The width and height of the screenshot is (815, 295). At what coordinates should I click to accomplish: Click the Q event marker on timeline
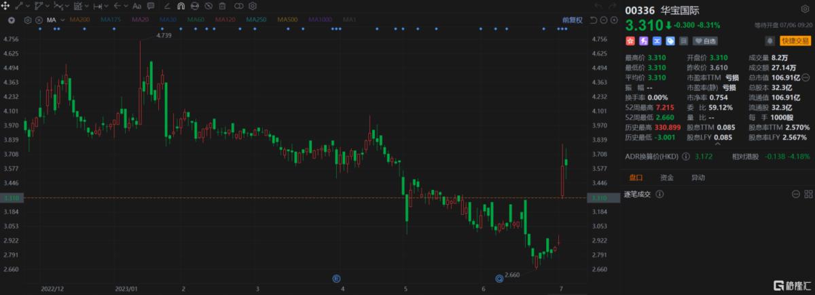point(499,278)
